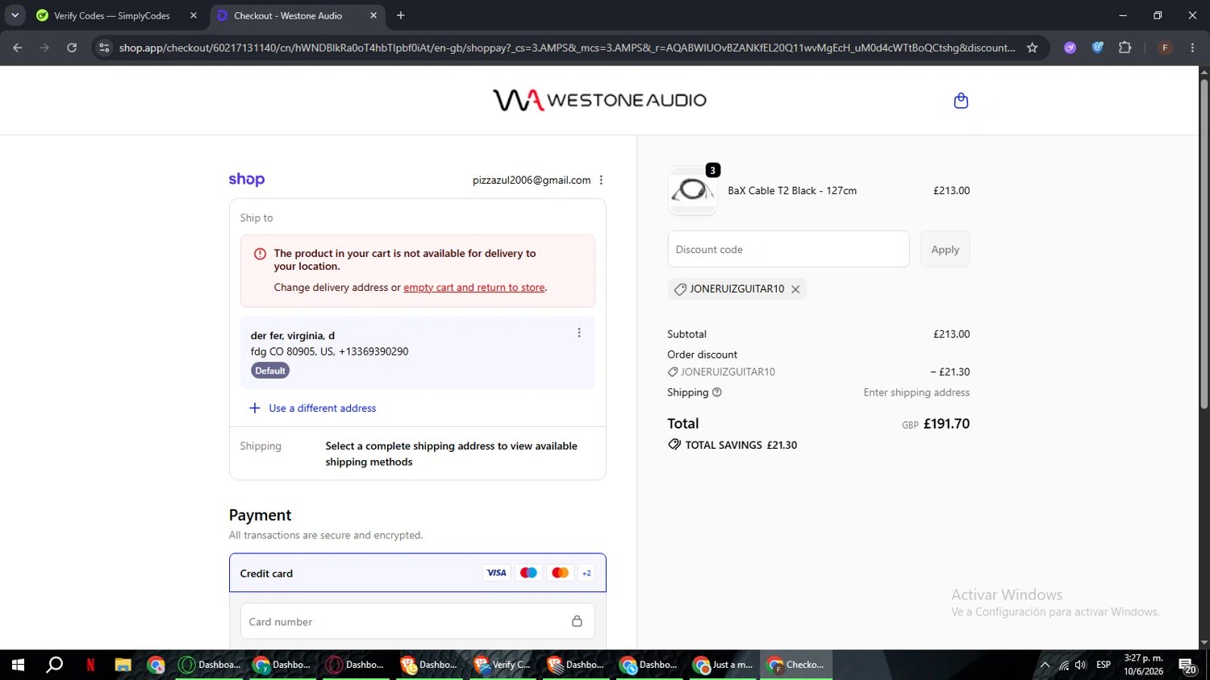Show the +2 additional card types
The image size is (1210, 680).
tap(586, 573)
